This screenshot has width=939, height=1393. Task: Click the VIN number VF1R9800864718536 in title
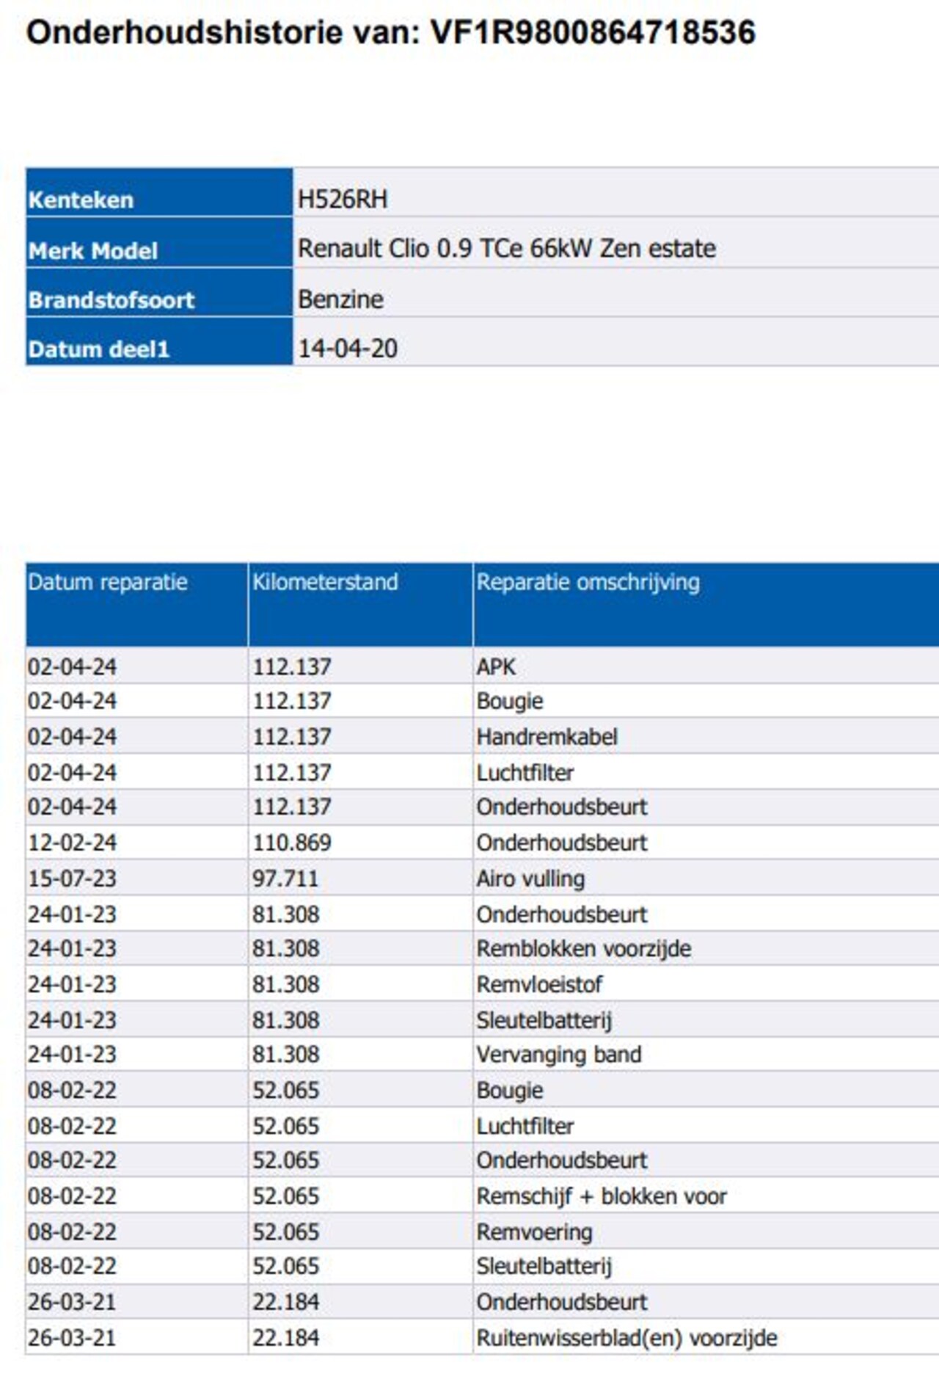point(593,32)
